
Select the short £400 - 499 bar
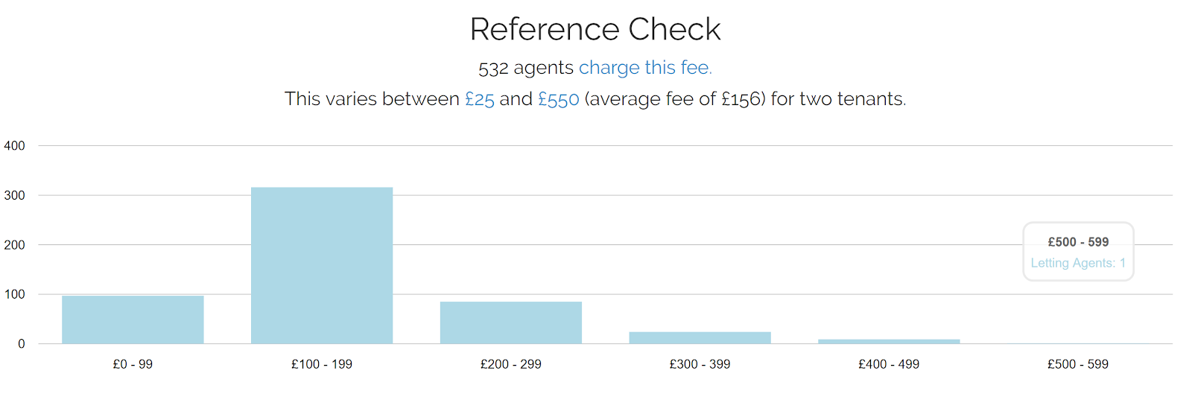pyautogui.click(x=889, y=341)
